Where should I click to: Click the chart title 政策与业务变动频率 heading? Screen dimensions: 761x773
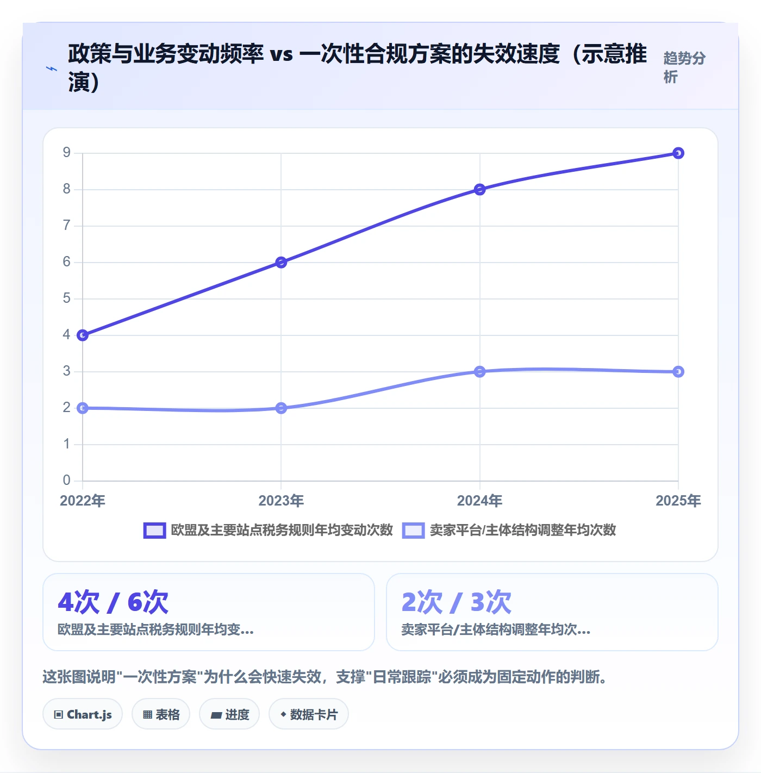358,67
